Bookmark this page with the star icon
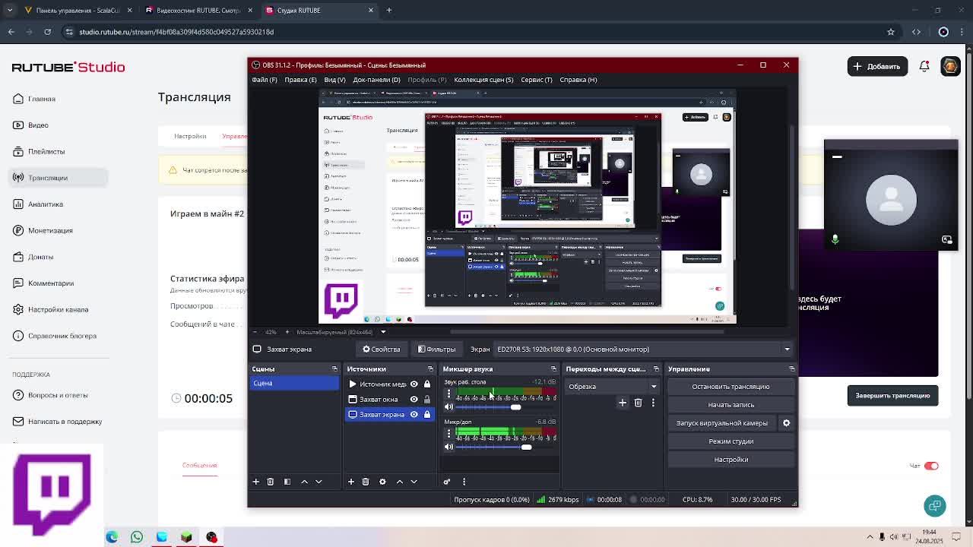Screen dimensions: 973x547 (x=891, y=32)
